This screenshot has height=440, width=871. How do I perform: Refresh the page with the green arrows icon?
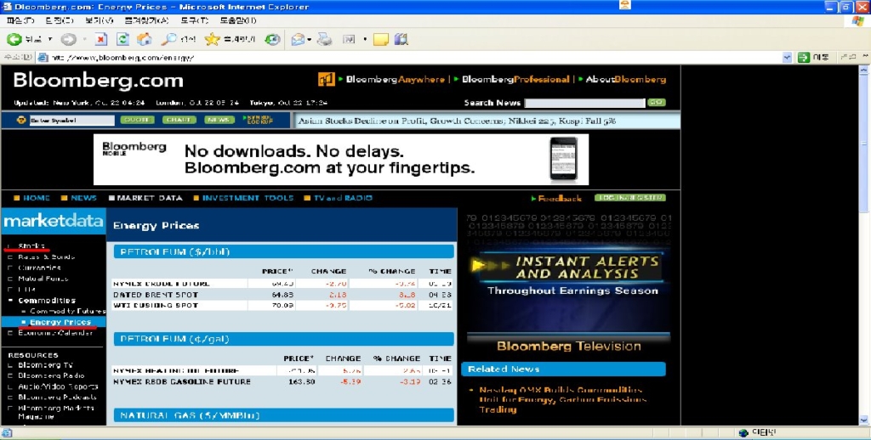[122, 39]
